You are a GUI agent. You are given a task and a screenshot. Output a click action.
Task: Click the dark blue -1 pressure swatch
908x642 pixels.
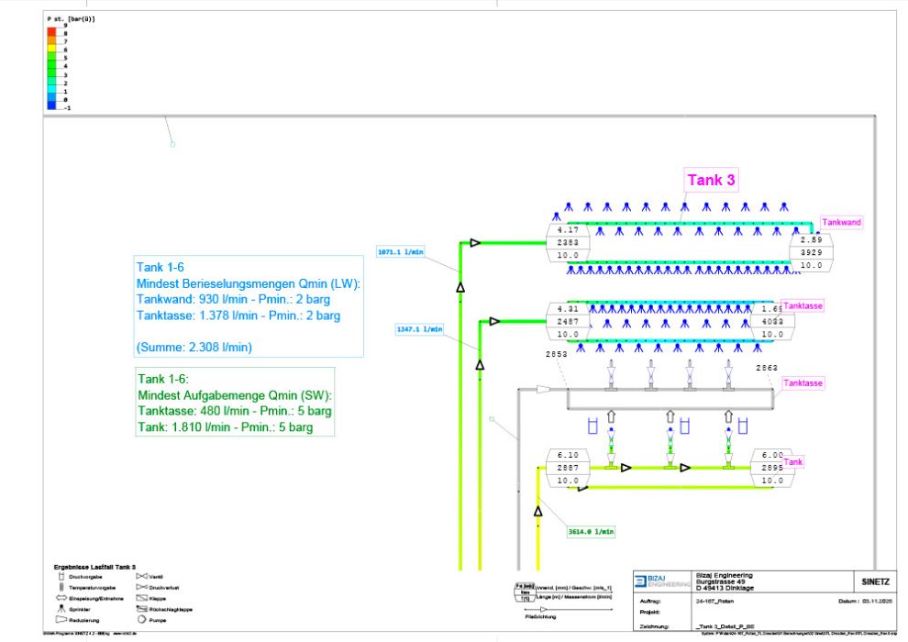pyautogui.click(x=51, y=106)
